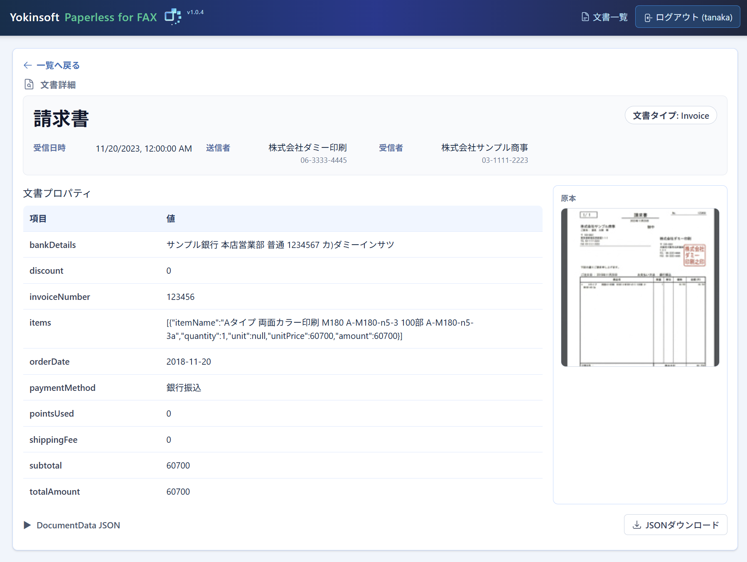Open DocumentData JSON section label
The width and height of the screenshot is (747, 562).
[x=78, y=525]
